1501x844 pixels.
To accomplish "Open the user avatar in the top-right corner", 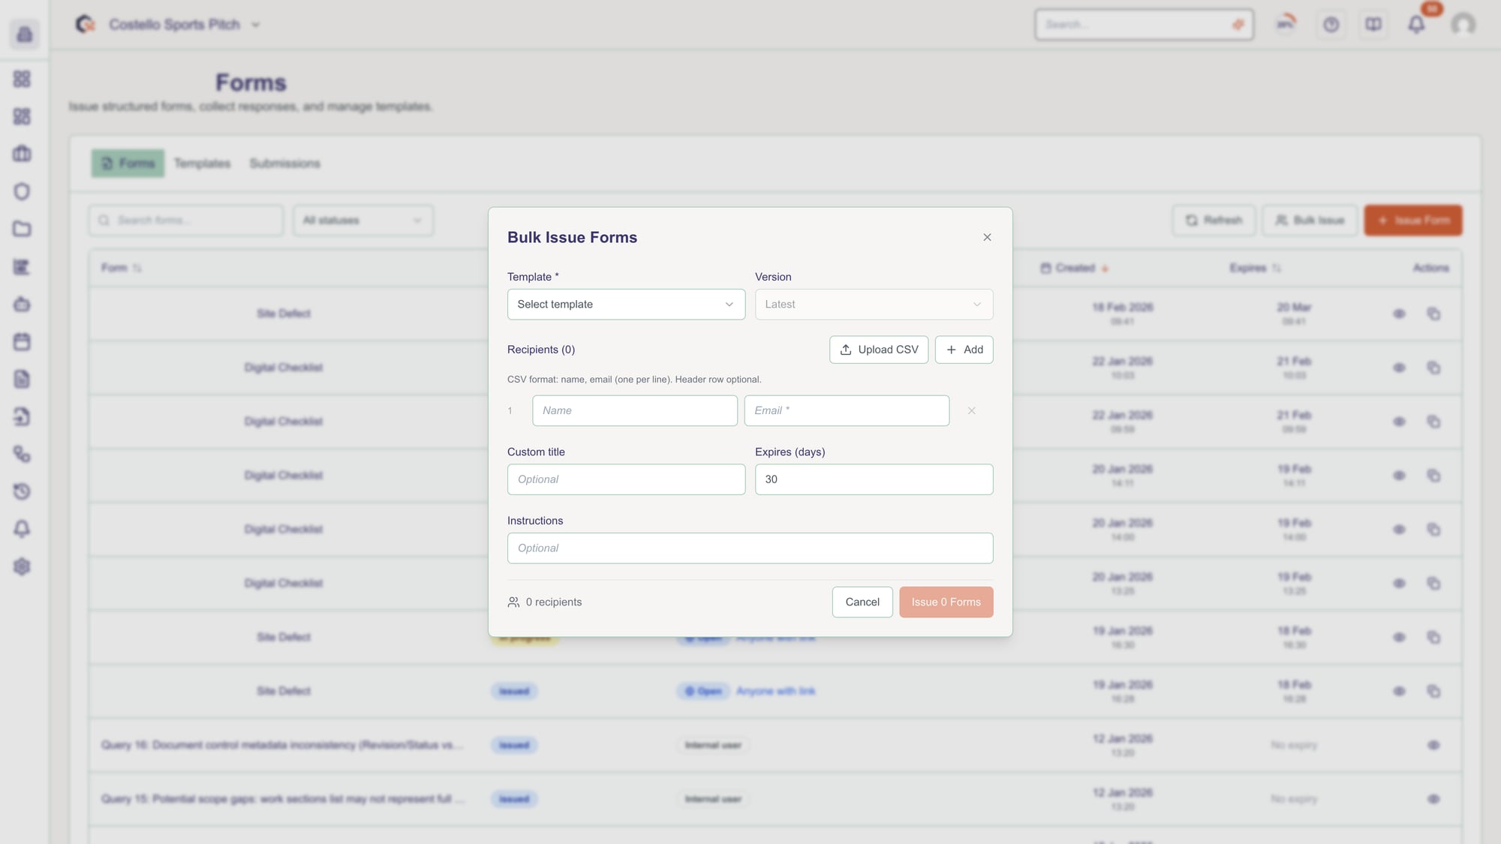I will (x=1461, y=24).
